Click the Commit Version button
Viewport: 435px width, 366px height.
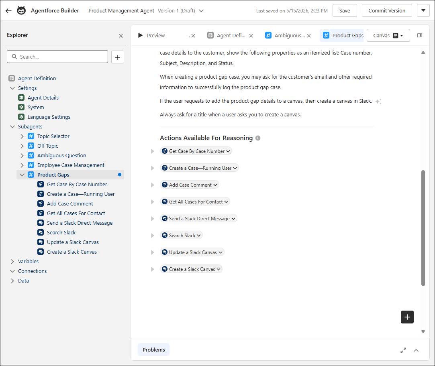point(387,10)
